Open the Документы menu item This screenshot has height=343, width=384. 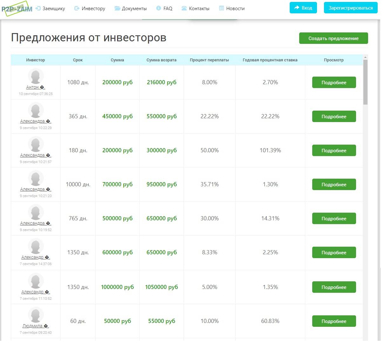click(134, 9)
